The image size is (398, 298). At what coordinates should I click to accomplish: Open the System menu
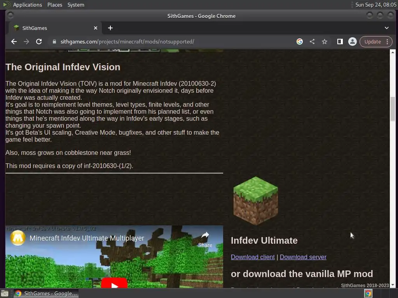click(76, 5)
